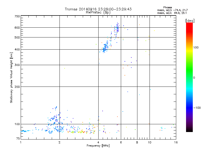Click the Phases heading at top right
207x155 pixels.
pos(168,7)
